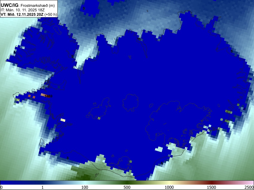Viewport: 254px width, 190px height.
Task: Click the color scale label "1500"
Action: coord(211,187)
